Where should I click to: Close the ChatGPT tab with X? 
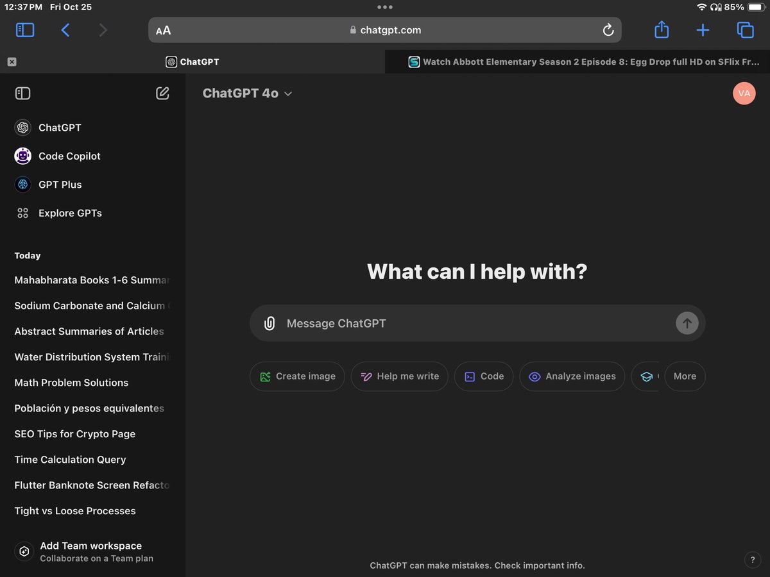12,62
